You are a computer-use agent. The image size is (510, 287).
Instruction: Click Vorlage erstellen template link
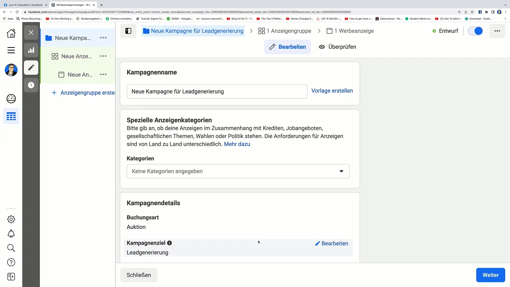tap(332, 90)
